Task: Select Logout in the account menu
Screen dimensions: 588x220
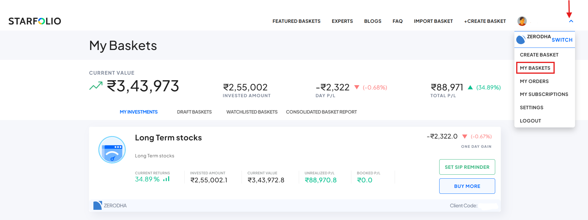Action: pyautogui.click(x=530, y=121)
